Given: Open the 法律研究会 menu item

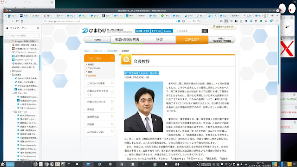Looking at the screenshot, I should click(99, 116).
